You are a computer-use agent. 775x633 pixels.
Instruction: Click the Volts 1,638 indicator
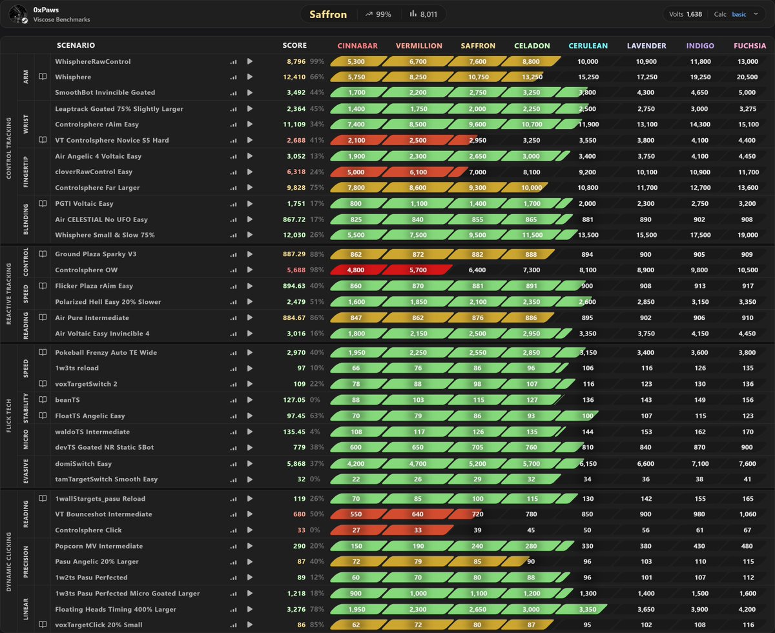pos(685,14)
